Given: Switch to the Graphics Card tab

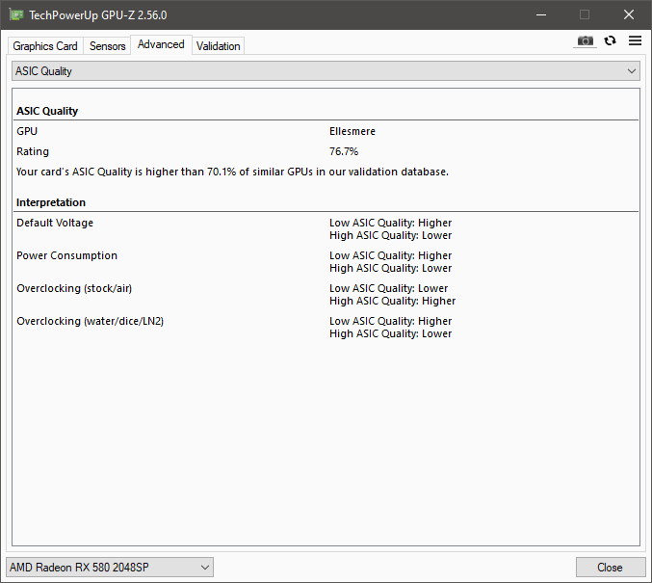Looking at the screenshot, I should tap(45, 46).
